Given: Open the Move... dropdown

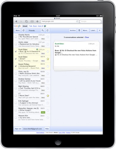Looking at the screenshot, I should (85, 30).
